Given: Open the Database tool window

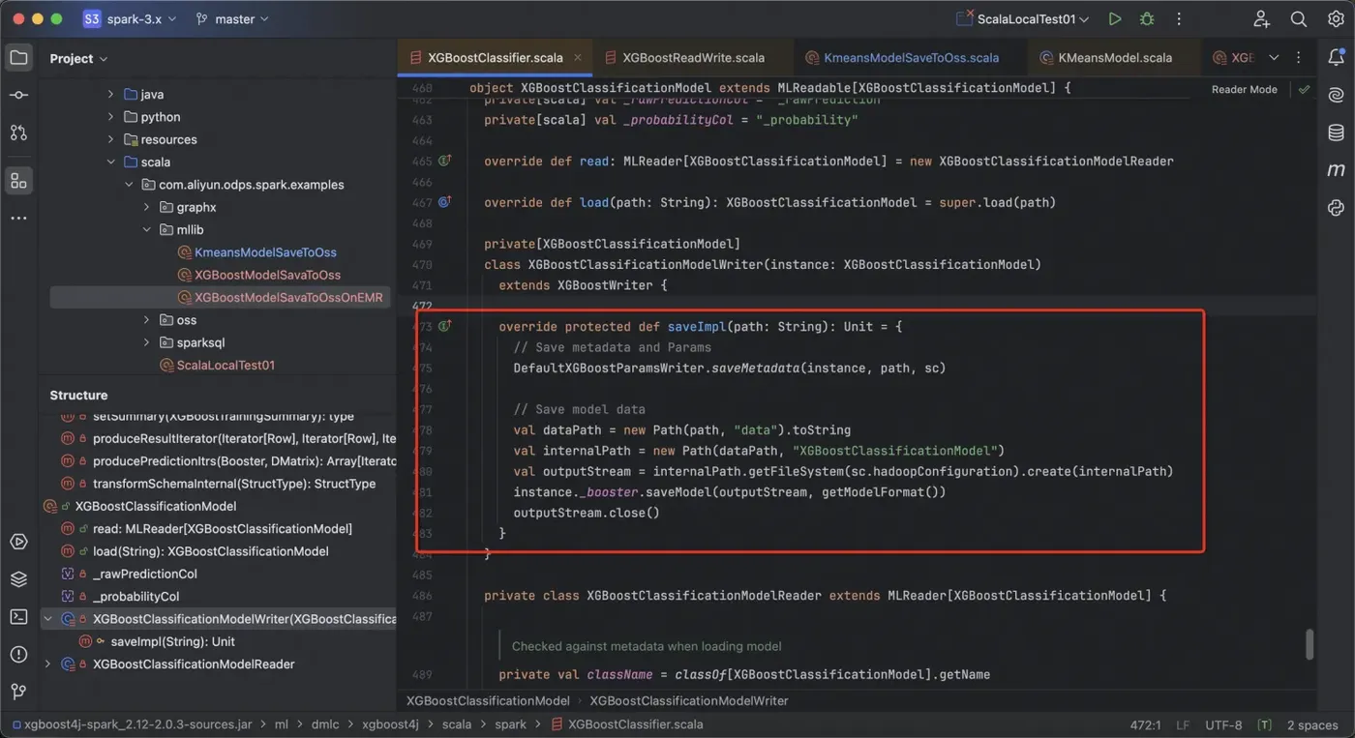Looking at the screenshot, I should (1337, 133).
